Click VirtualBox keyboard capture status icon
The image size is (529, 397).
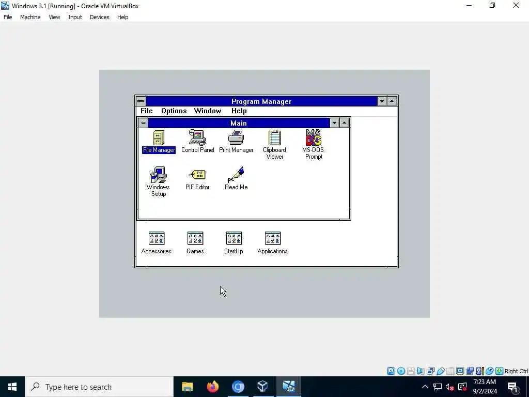(x=500, y=371)
